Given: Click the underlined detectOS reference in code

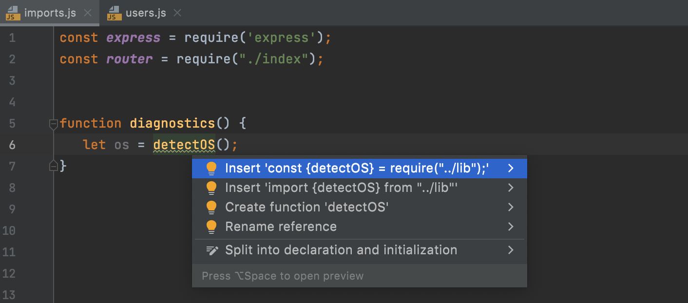Looking at the screenshot, I should click(184, 145).
